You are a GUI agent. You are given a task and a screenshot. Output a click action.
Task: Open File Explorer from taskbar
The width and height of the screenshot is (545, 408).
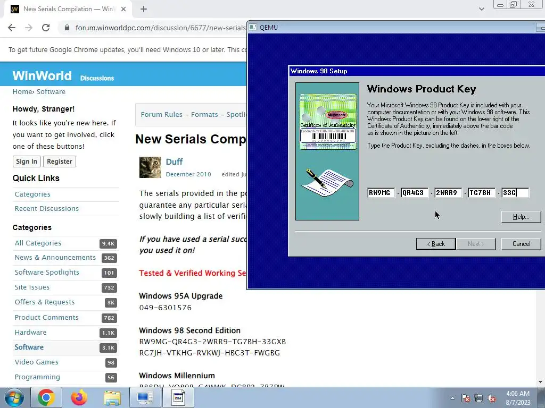click(112, 397)
